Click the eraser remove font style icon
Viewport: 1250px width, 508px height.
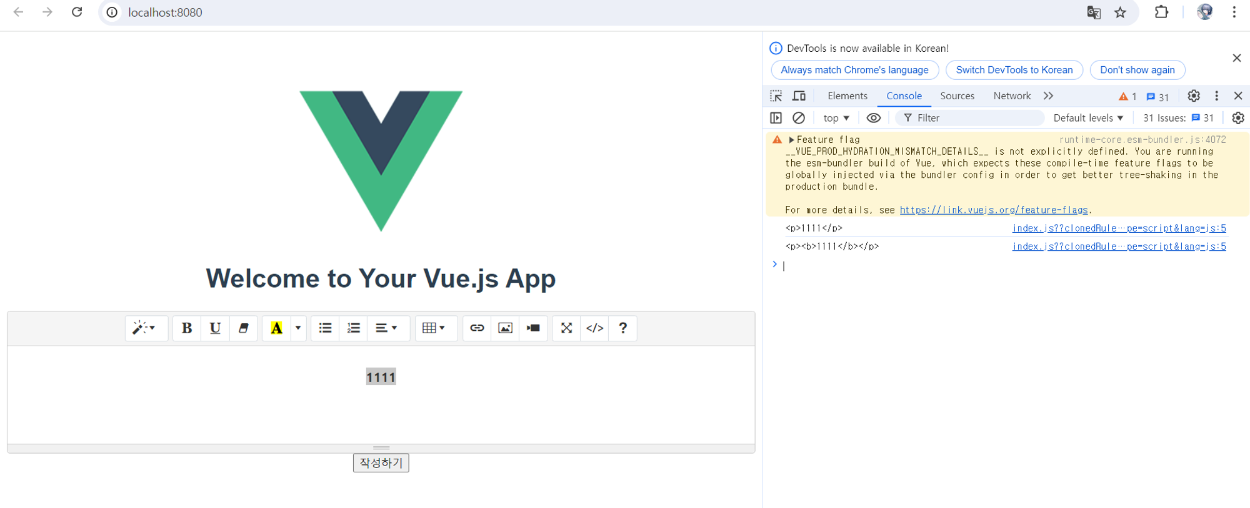(244, 328)
